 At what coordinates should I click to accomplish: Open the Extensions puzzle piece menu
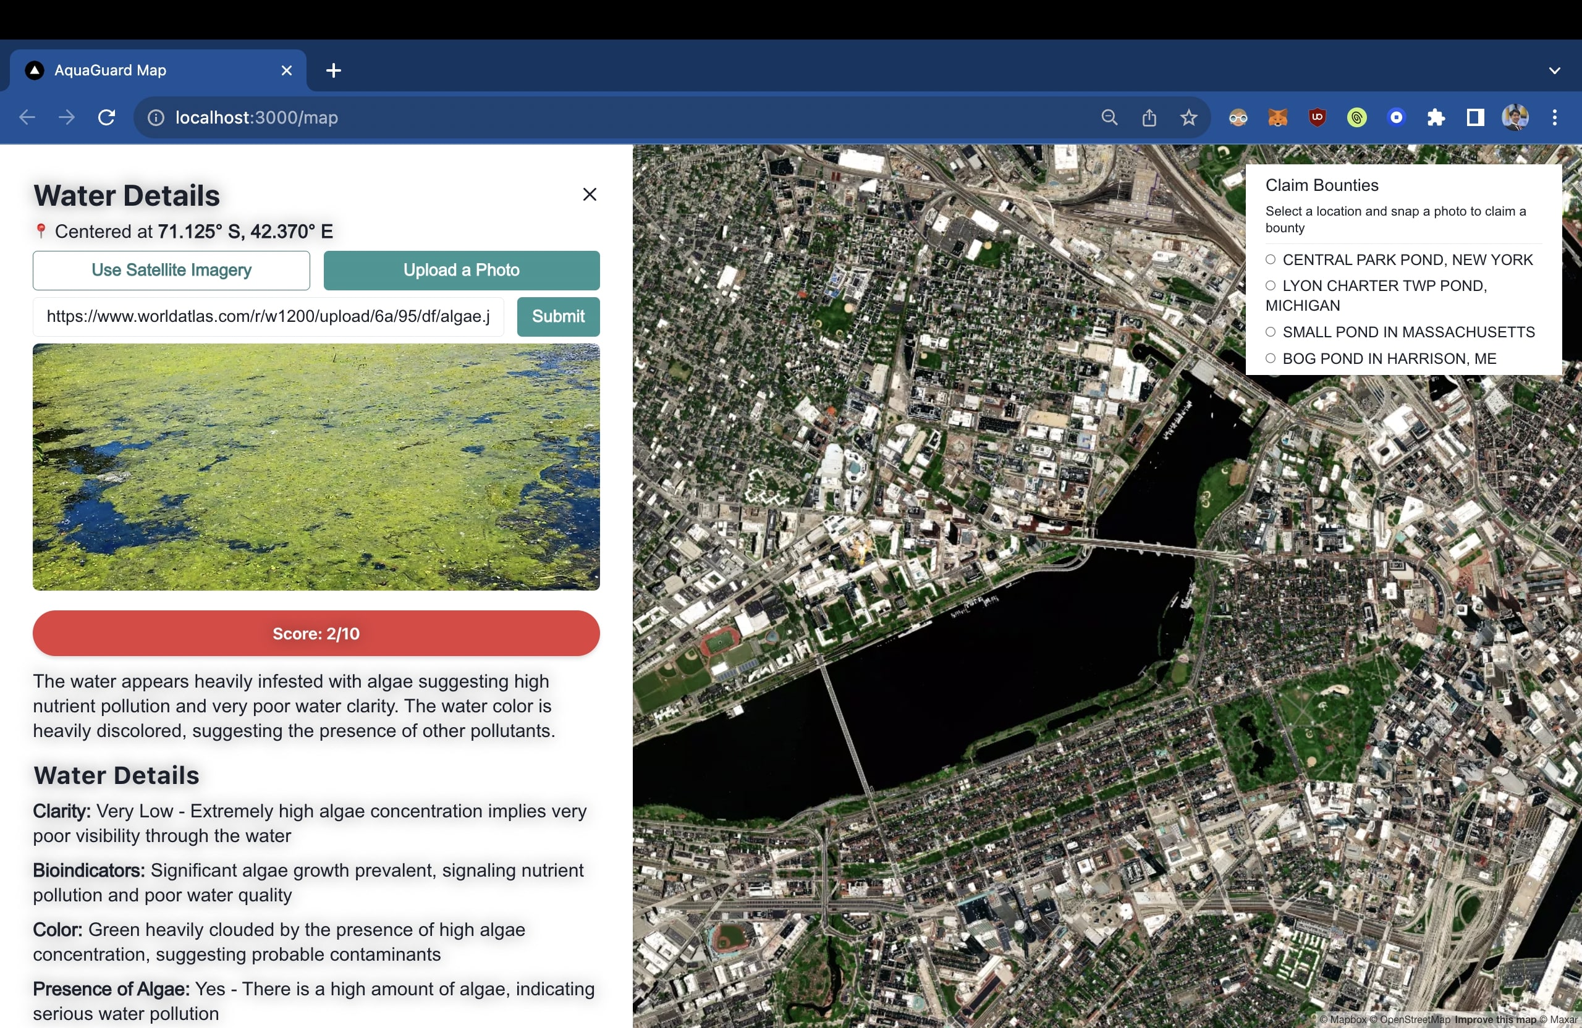point(1436,117)
